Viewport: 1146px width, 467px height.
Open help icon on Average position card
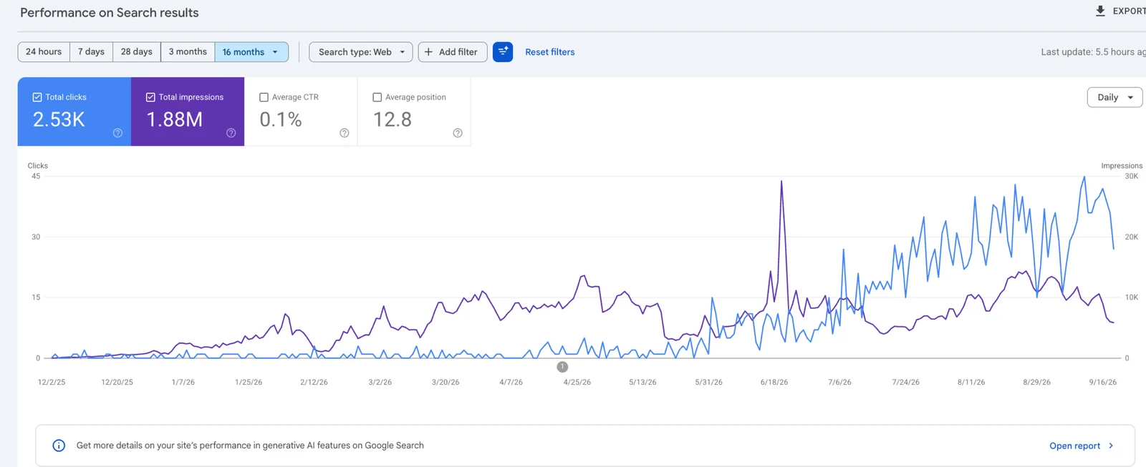[458, 133]
